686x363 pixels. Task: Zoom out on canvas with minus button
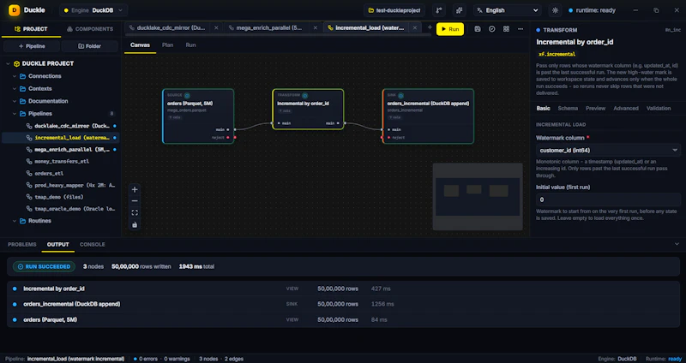(x=135, y=201)
